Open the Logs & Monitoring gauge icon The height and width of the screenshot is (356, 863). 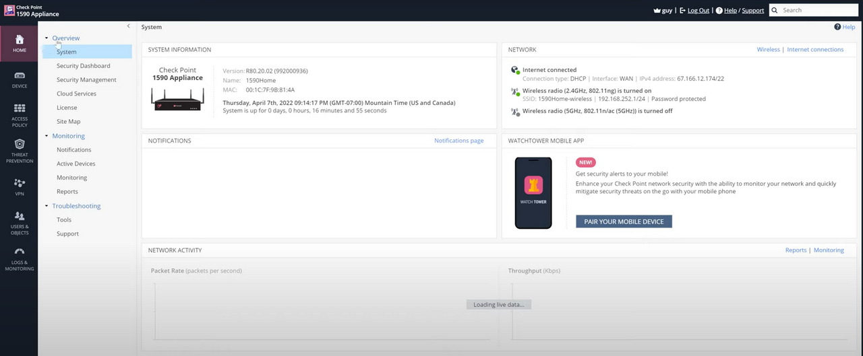coord(19,252)
